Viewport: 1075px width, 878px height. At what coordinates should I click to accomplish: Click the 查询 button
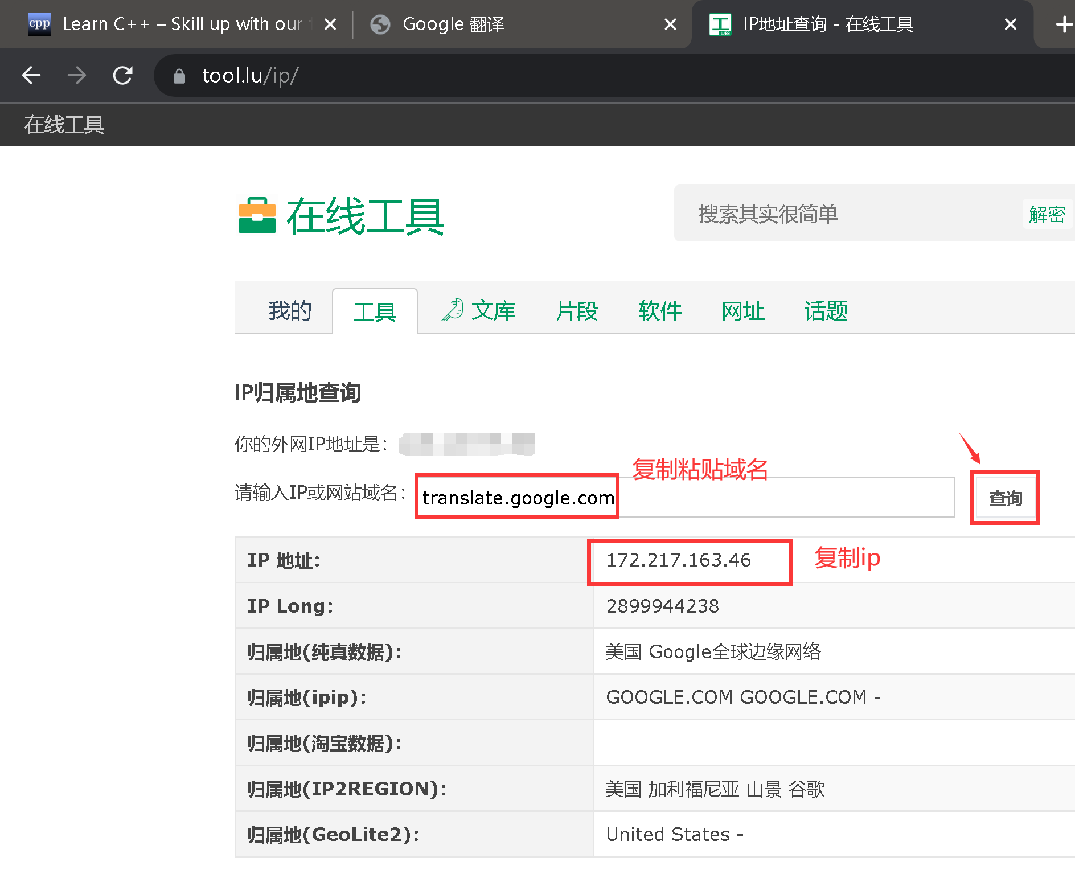click(x=1006, y=498)
